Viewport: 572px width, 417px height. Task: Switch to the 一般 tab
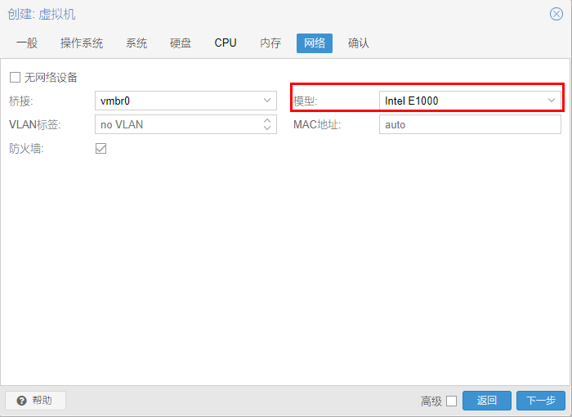[27, 43]
